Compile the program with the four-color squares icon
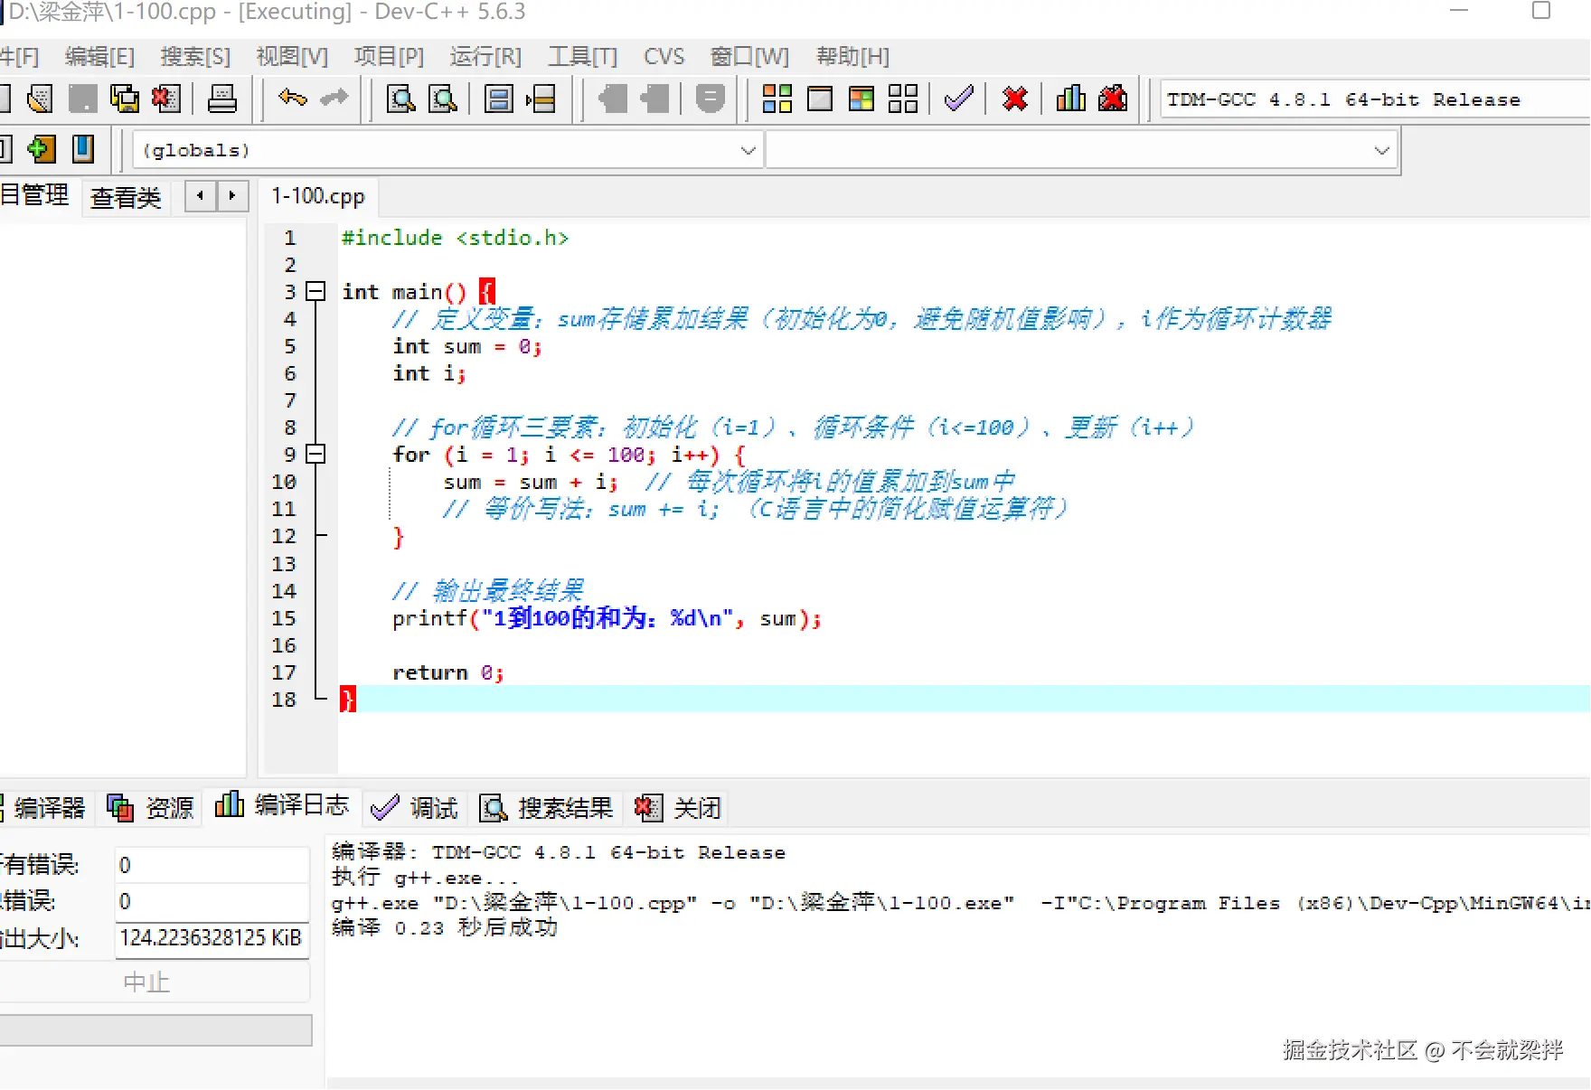Image resolution: width=1591 pixels, height=1090 pixels. pyautogui.click(x=777, y=99)
